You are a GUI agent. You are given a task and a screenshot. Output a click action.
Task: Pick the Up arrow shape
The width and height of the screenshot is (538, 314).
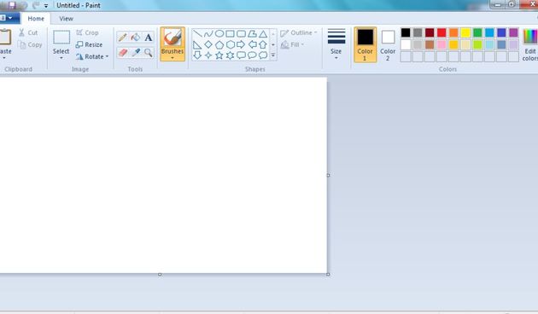(263, 44)
